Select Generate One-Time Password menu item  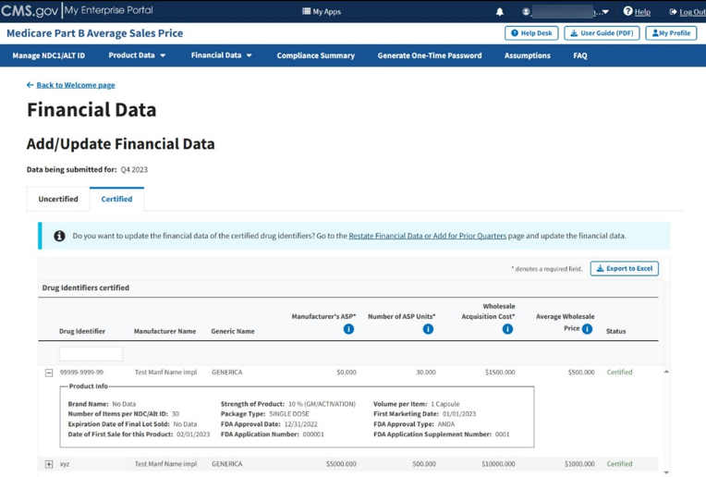point(430,55)
